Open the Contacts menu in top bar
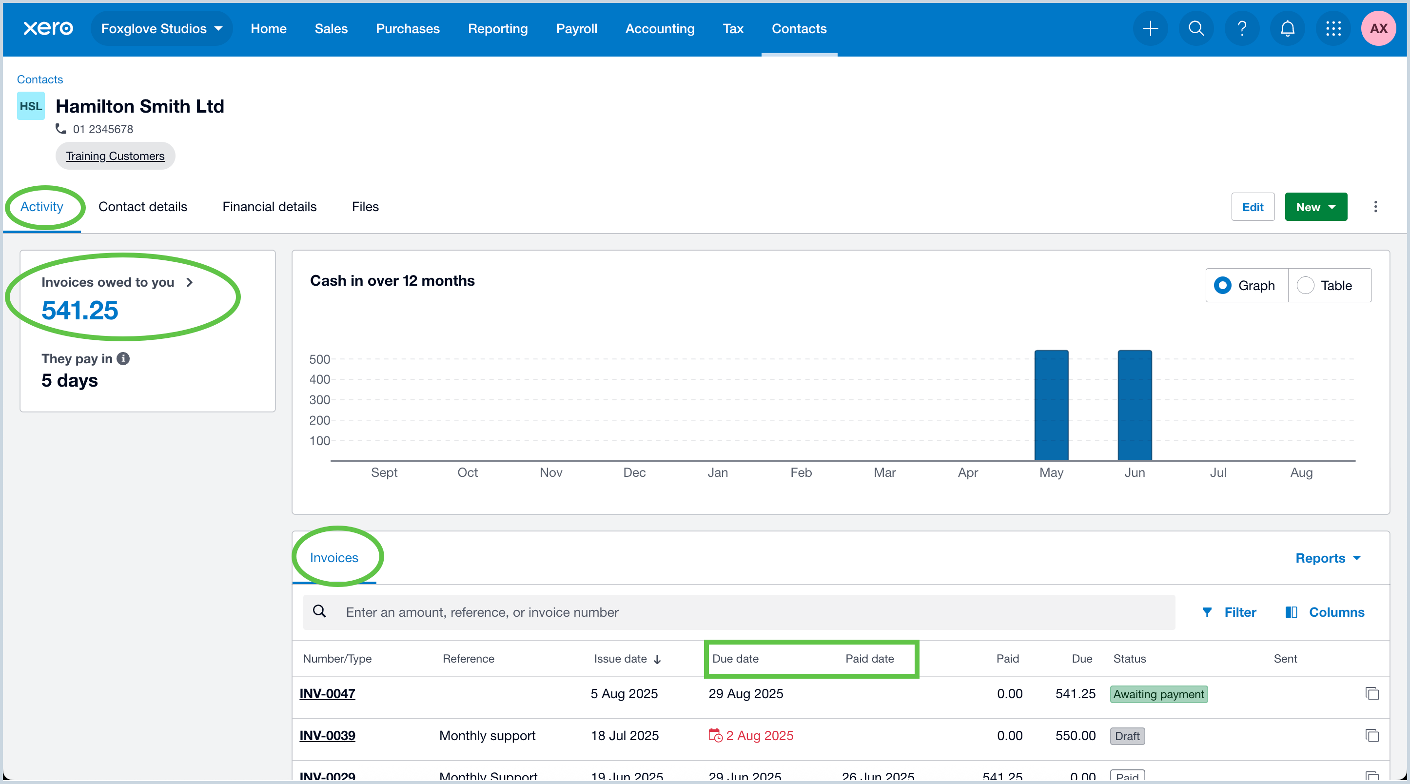The height and width of the screenshot is (784, 1410). click(x=799, y=28)
